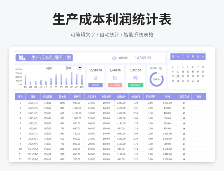Click the 10月 bar in the profit chart
The width and height of the screenshot is (224, 171).
click(x=72, y=79)
